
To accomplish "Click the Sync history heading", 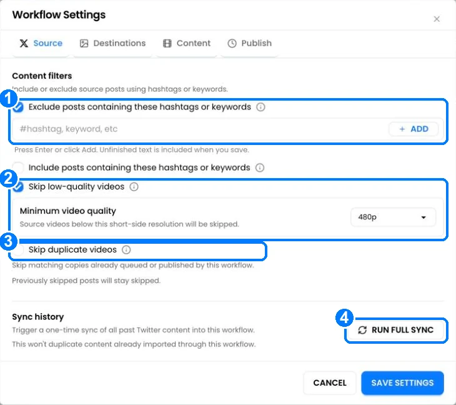I will pyautogui.click(x=38, y=317).
